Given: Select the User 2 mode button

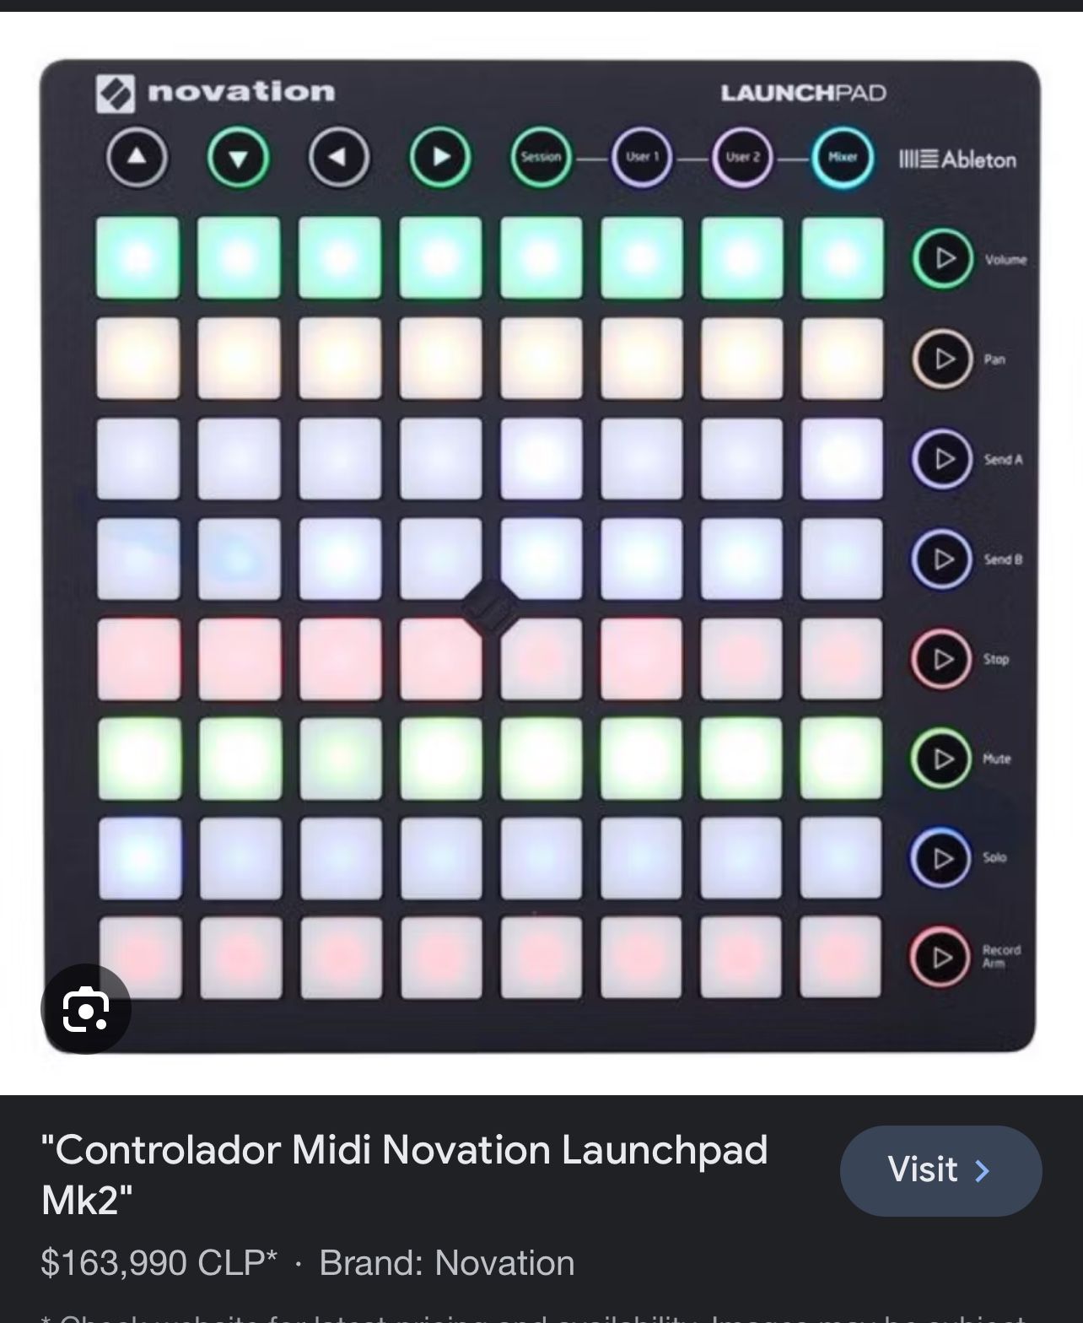Looking at the screenshot, I should click(742, 157).
